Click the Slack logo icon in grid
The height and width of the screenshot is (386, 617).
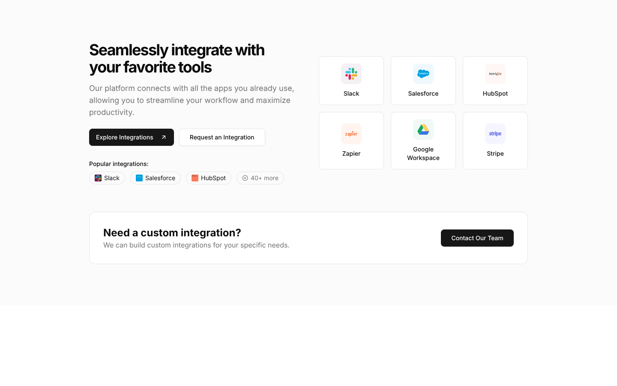point(351,74)
